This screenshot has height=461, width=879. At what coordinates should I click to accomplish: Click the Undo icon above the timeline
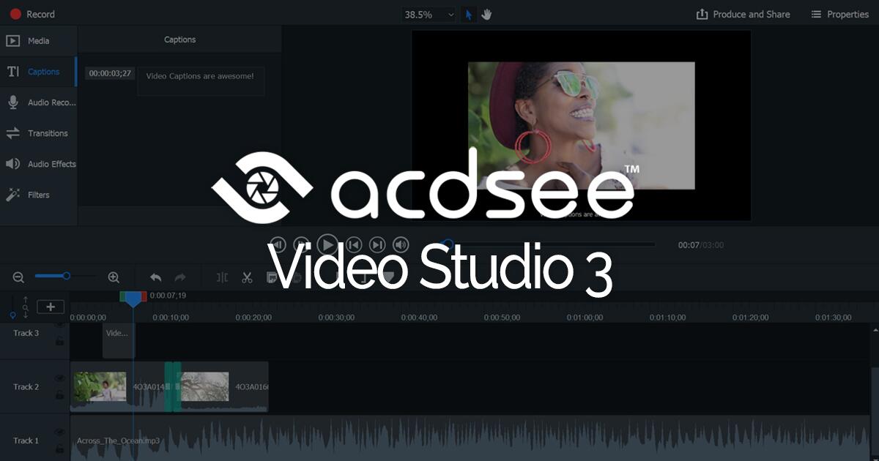155,277
